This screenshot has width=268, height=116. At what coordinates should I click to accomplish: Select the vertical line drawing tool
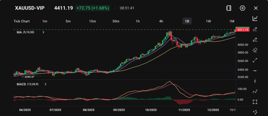tap(255, 81)
